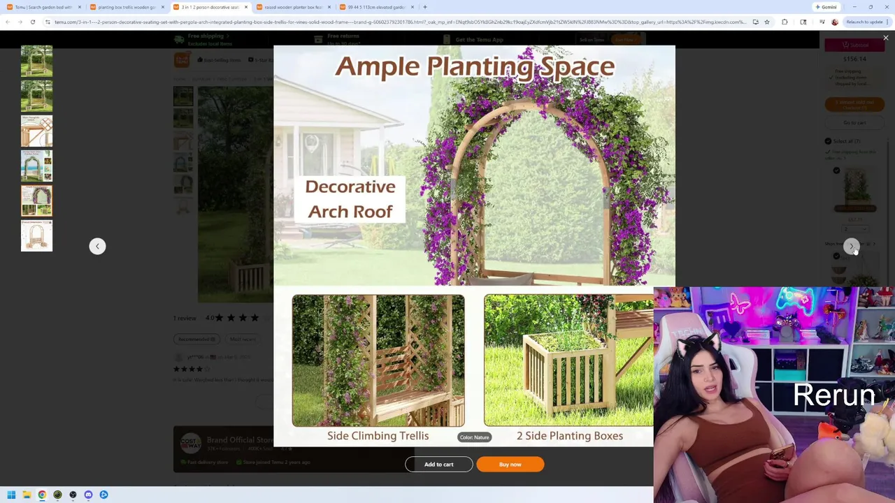895x503 pixels.
Task: Open the blue app icon last in the taskbar
Action: pyautogui.click(x=103, y=495)
